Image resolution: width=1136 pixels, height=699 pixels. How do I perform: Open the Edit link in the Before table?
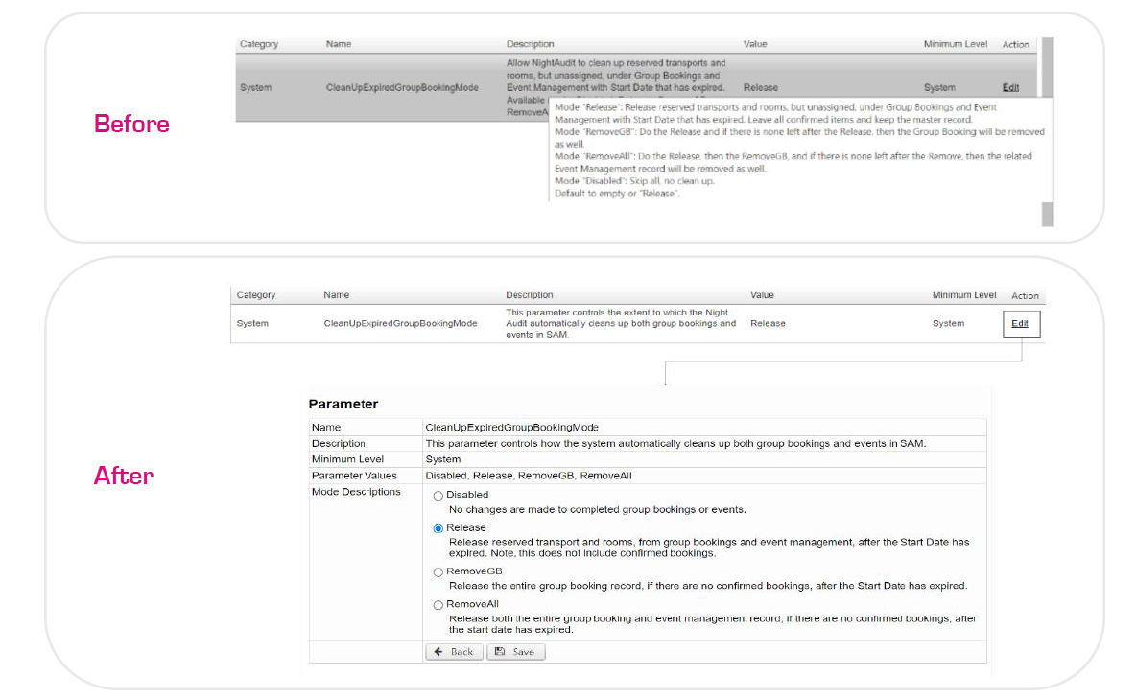coord(1010,87)
